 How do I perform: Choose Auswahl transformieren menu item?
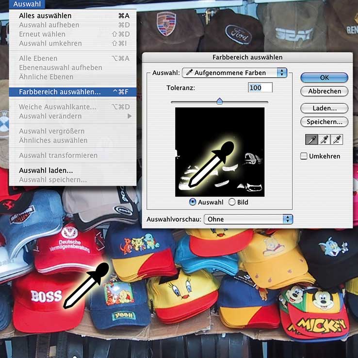pyautogui.click(x=73, y=156)
